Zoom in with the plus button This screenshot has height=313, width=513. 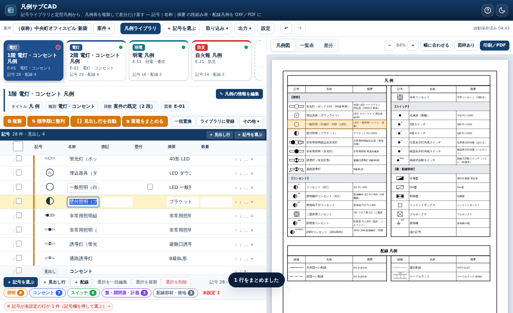click(413, 45)
